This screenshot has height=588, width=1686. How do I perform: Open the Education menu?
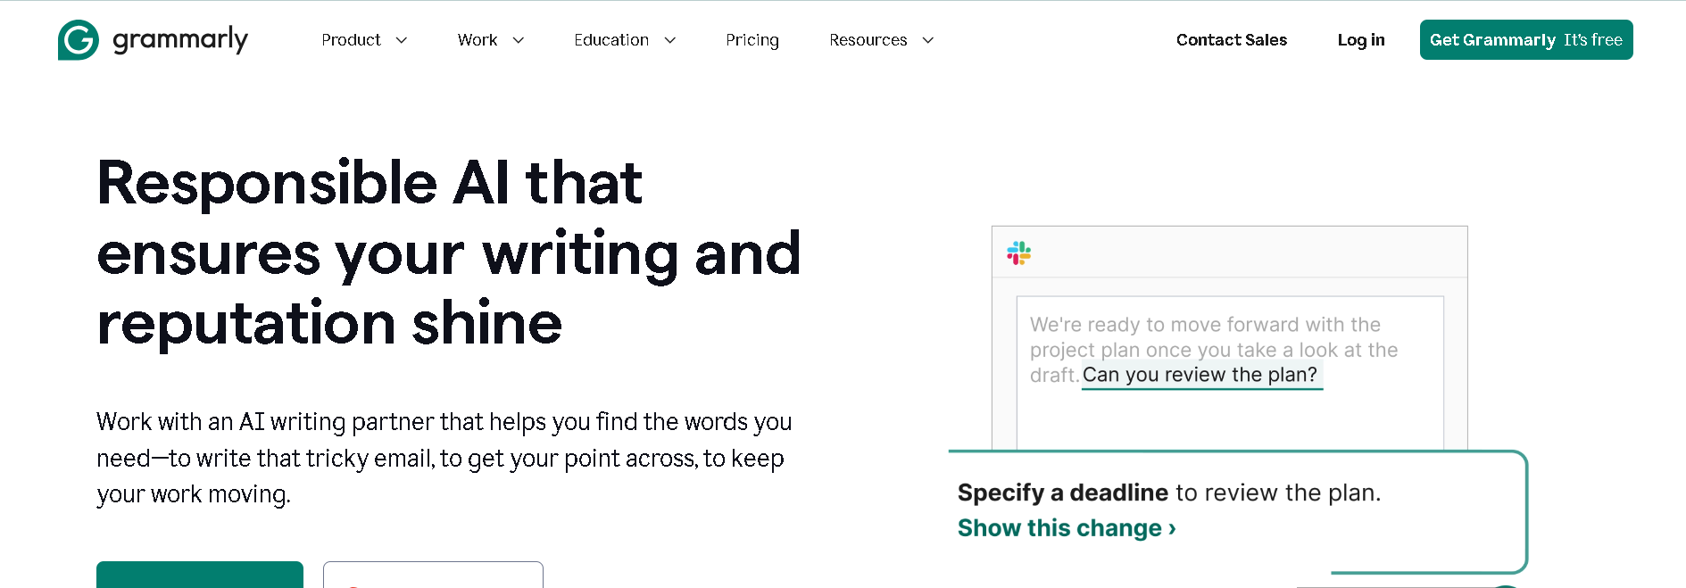tap(611, 40)
